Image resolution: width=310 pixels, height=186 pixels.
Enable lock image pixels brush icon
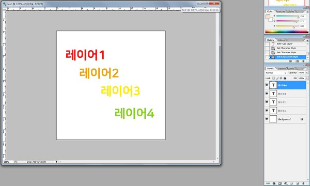277,78
